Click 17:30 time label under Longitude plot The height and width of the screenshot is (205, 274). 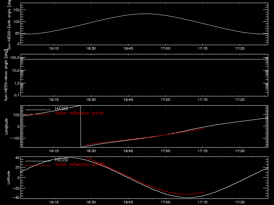point(240,151)
